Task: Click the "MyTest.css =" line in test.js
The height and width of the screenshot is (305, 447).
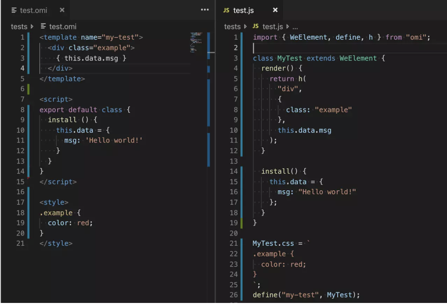Action: (x=281, y=243)
